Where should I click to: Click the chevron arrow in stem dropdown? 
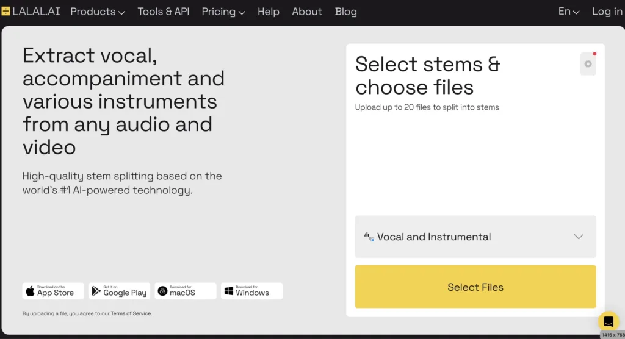[x=579, y=237]
